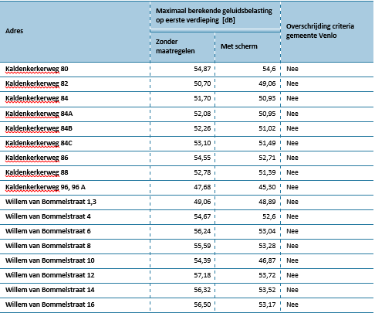Screen dimensions: 375x313
Task: Click the value 56,32
Action: (202, 290)
